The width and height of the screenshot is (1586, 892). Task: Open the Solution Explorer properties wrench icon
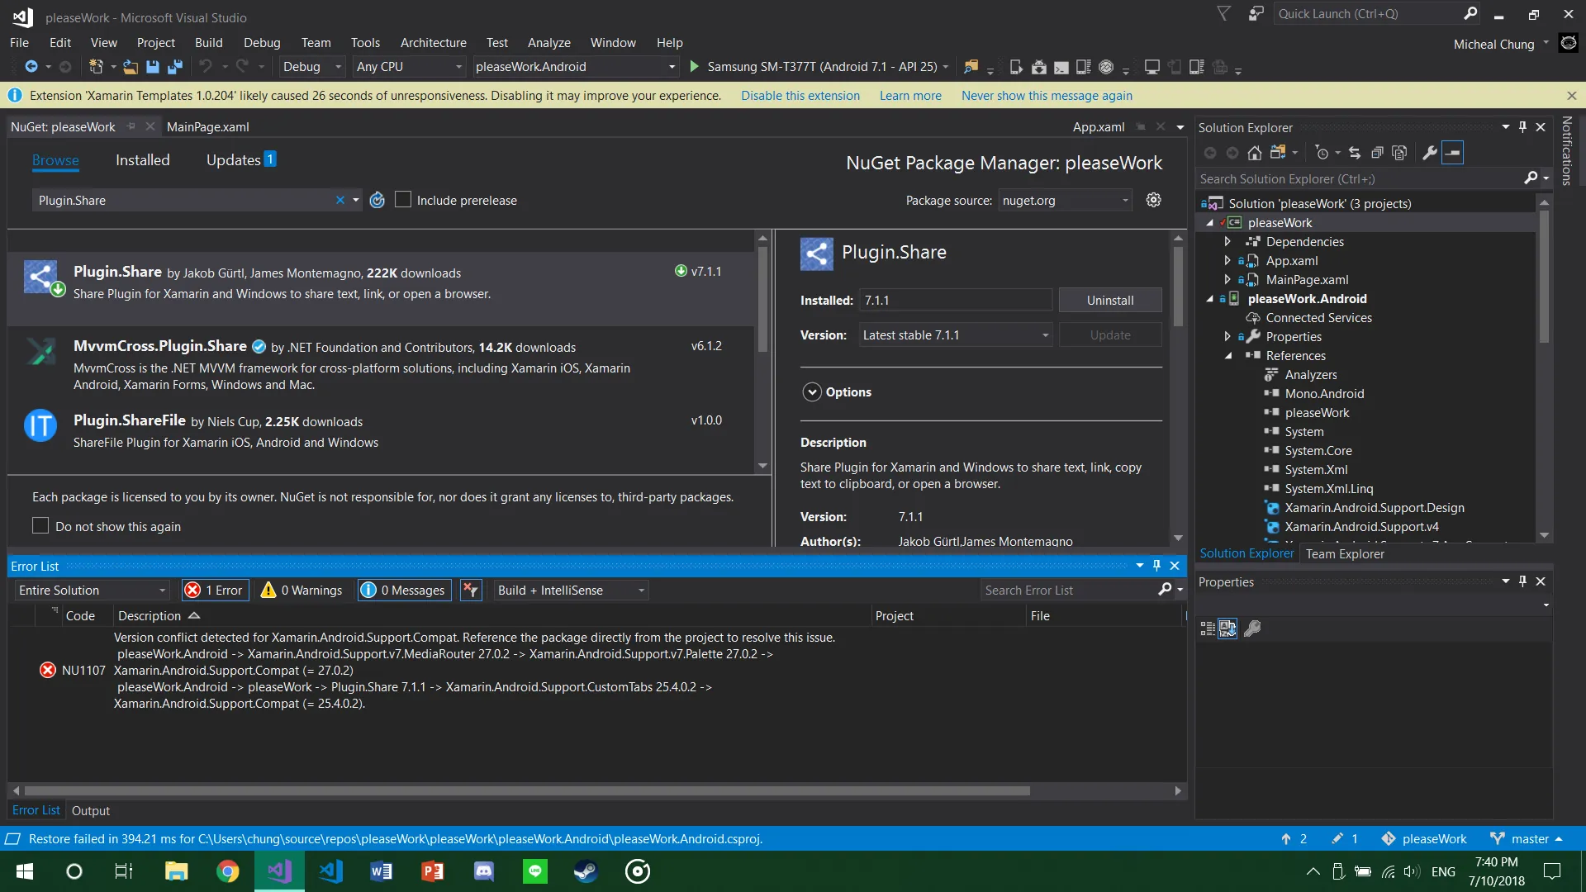tap(1429, 153)
